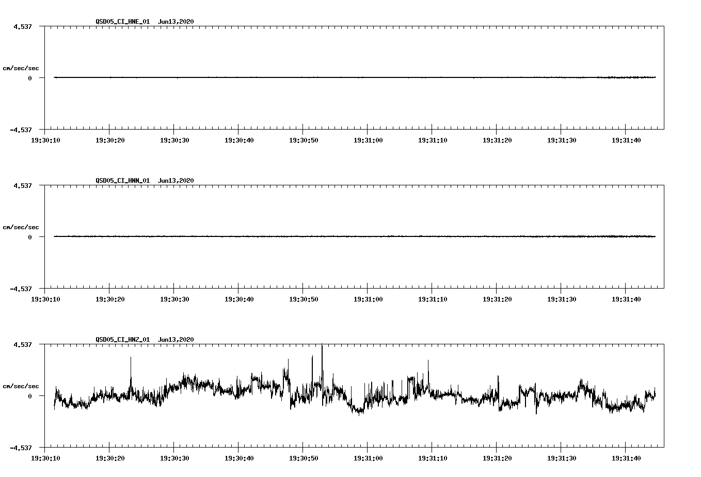
Task: Click the 19:31:40 time label under the HNE plot
Action: coord(626,140)
